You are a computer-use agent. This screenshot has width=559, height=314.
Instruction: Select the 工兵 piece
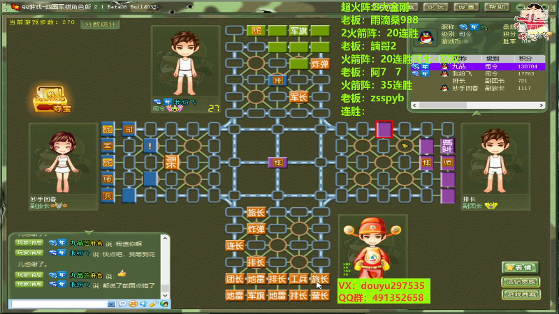click(299, 278)
